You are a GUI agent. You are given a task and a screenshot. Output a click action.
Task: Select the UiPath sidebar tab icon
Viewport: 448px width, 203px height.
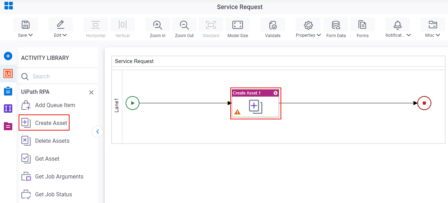8,73
